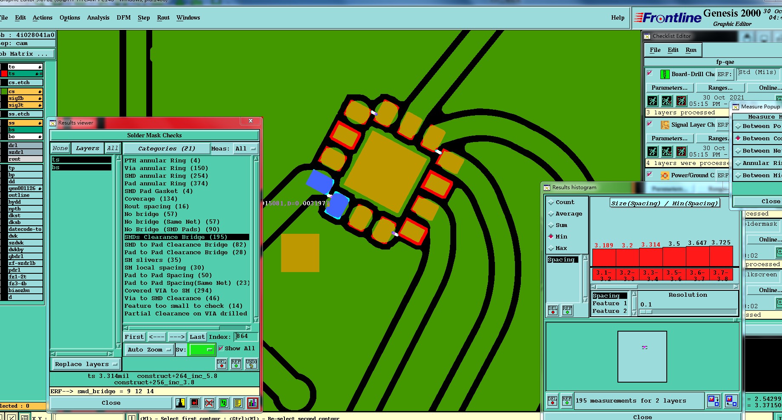Open the Layers selector in Results viewer
This screenshot has width=782, height=420.
pos(87,148)
